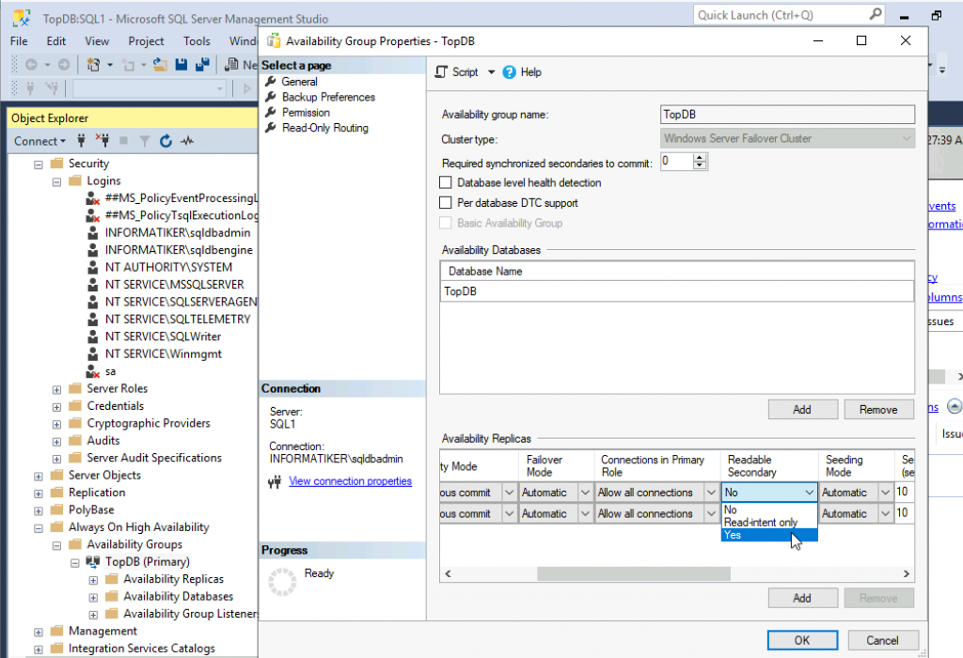Click the Basic Availability Group checkbox
Screen dimensions: 963x658
coord(446,224)
